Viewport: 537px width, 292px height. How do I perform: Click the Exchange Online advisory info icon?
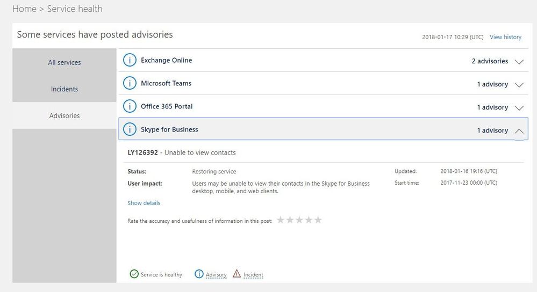pos(130,61)
